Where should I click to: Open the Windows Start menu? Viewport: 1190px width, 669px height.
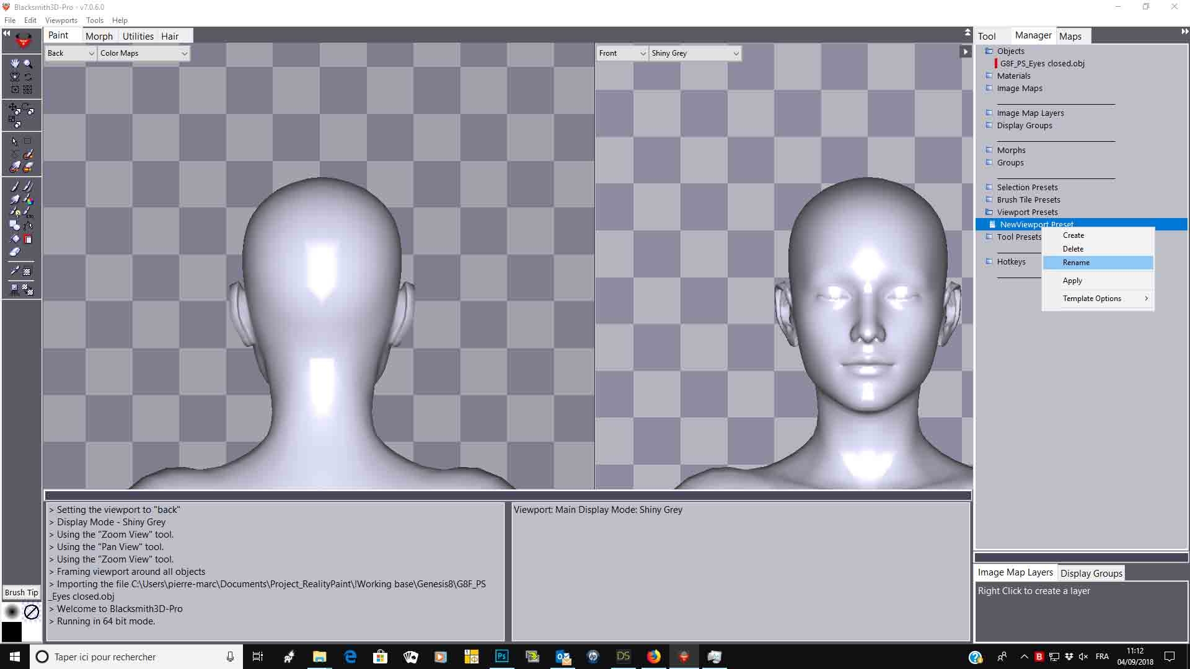pos(15,657)
